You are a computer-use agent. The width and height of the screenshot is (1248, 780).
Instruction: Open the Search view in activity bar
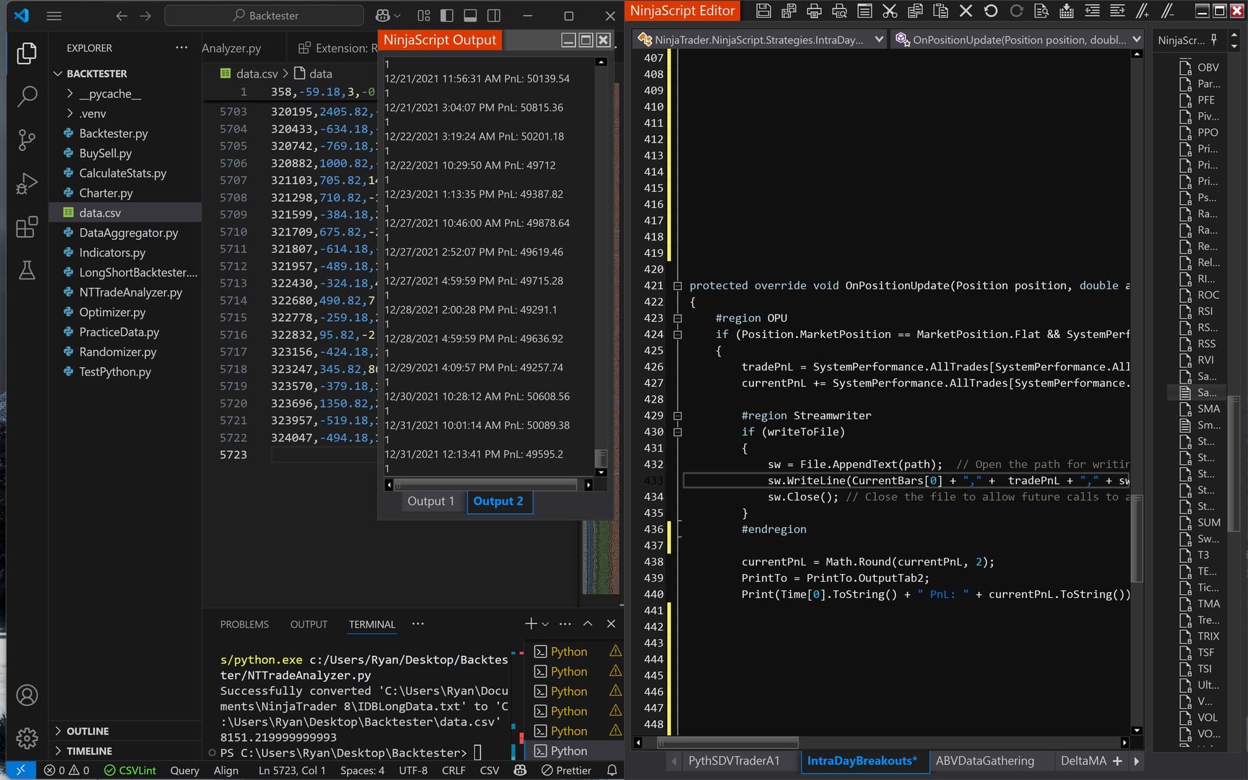(27, 96)
